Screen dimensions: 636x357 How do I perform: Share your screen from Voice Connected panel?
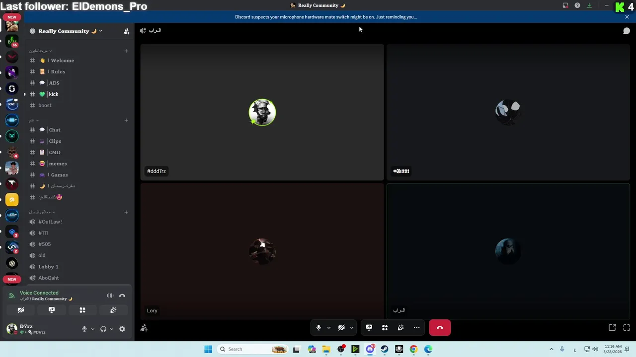click(x=52, y=310)
